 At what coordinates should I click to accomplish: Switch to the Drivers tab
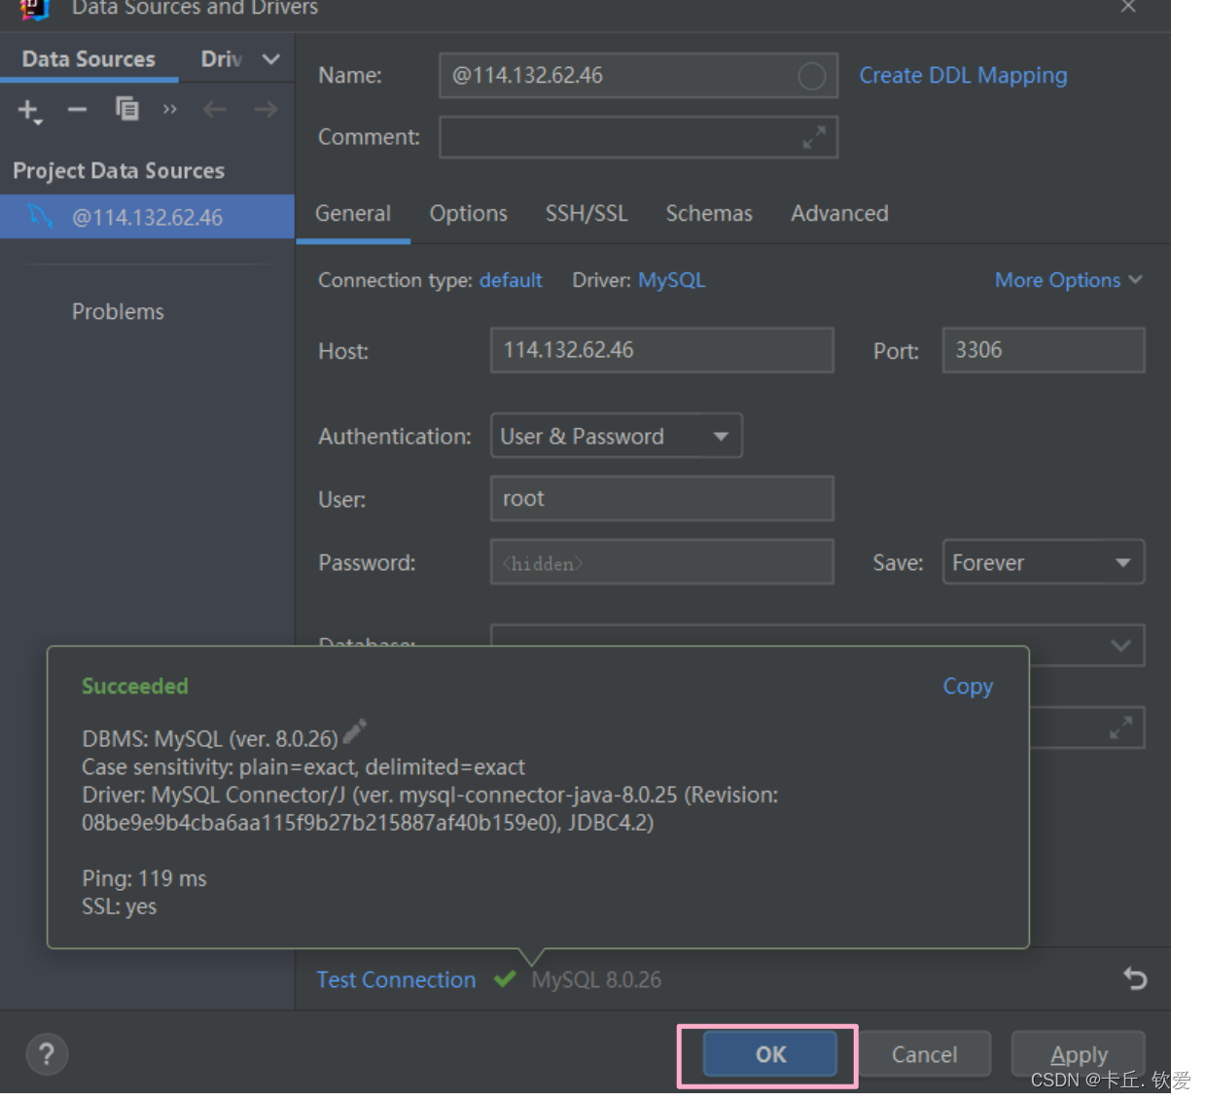click(222, 59)
